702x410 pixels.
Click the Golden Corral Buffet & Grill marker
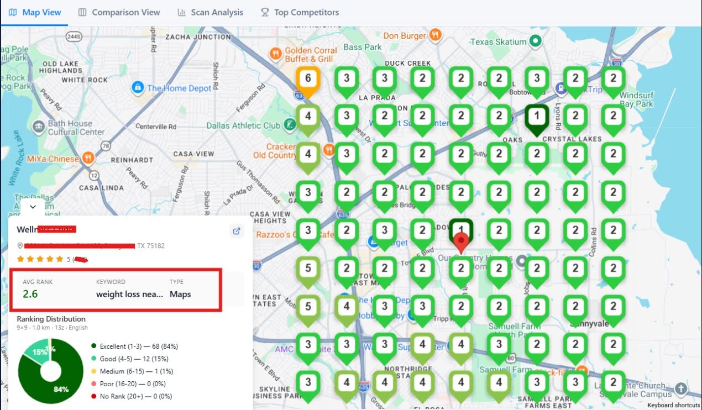click(x=275, y=54)
